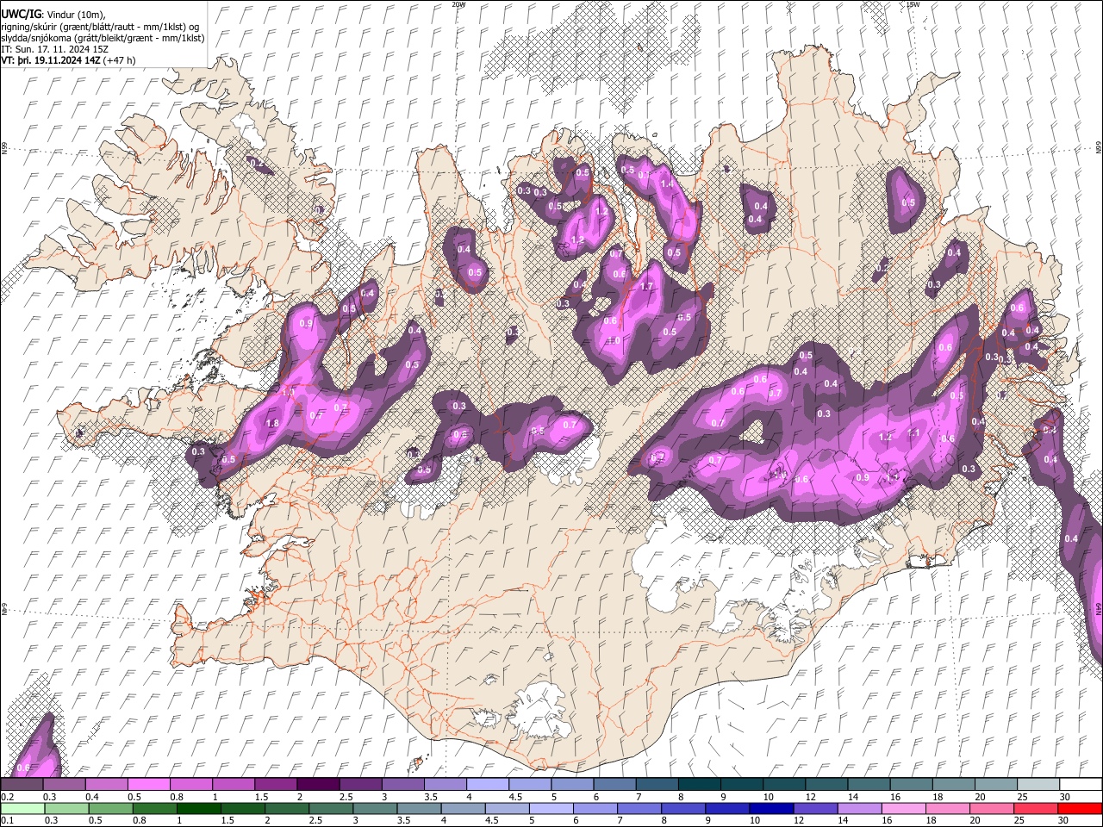Screen dimensions: 1103x827
Task: Click the bright red swatch after 30 lower row
Action: coord(1080,808)
